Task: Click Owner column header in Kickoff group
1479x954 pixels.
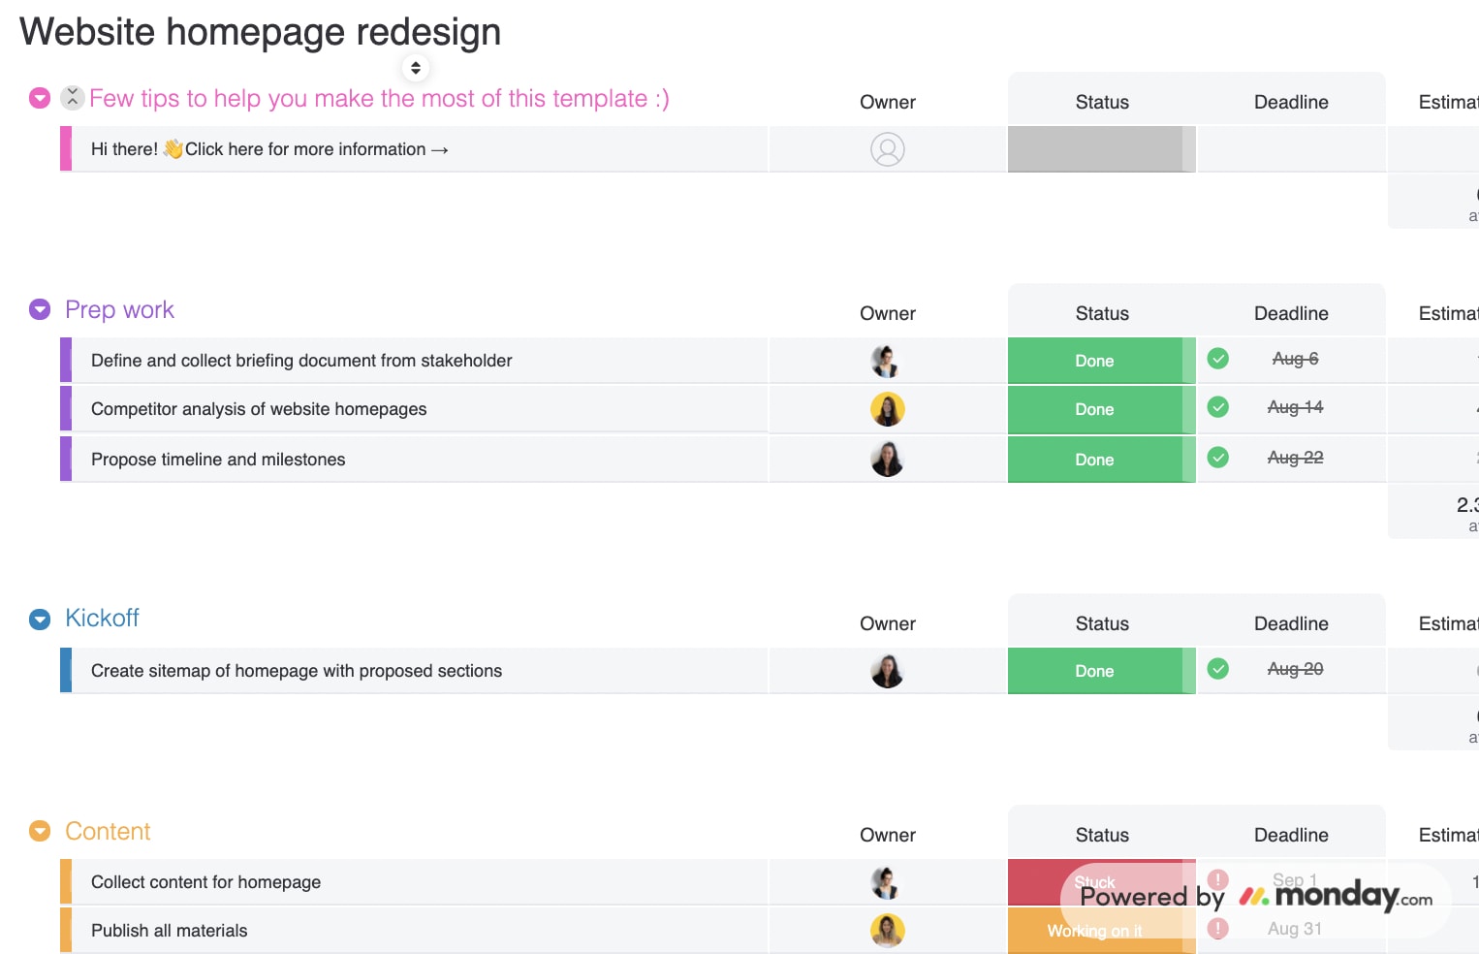Action: (x=888, y=623)
